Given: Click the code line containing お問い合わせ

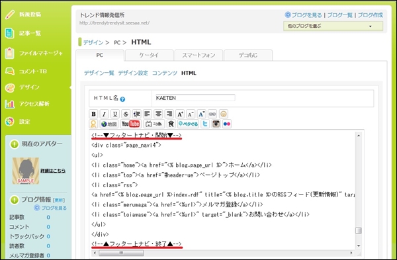Looking at the screenshot, I should 200,215.
